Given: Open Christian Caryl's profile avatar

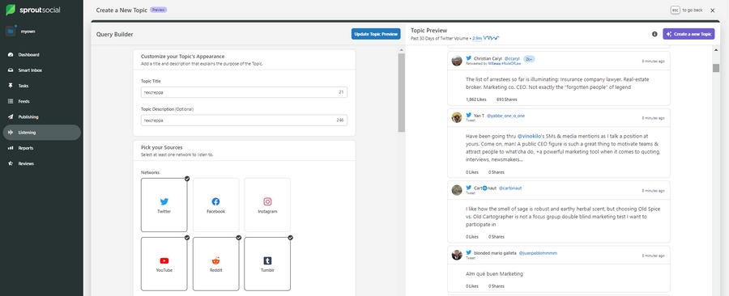Looking at the screenshot, I should [x=457, y=61].
